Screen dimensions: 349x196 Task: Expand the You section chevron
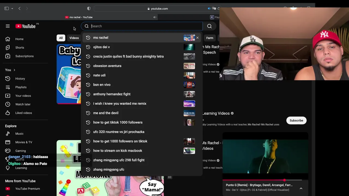[x=14, y=70]
